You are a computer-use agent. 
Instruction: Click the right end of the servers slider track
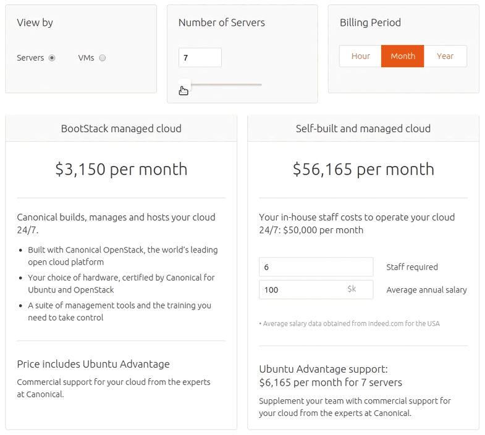260,85
